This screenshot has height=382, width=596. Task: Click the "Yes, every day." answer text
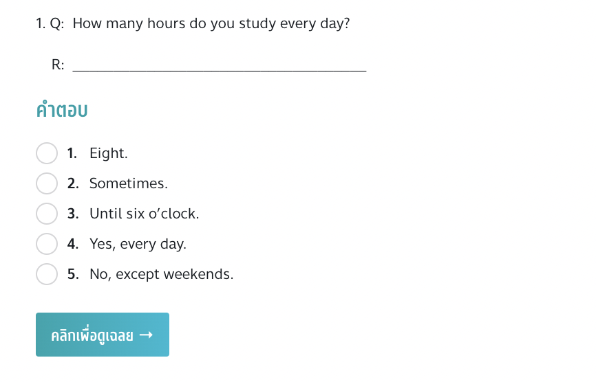138,244
